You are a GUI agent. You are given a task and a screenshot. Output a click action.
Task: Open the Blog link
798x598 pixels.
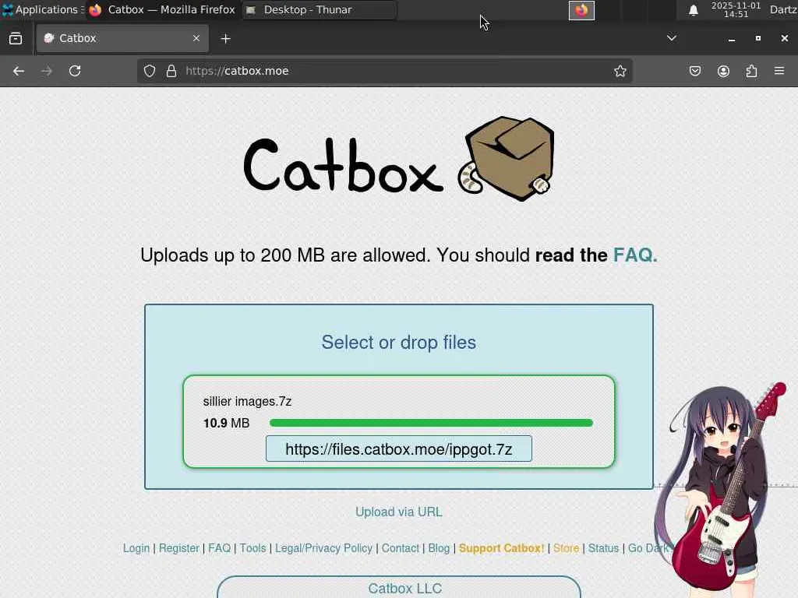pyautogui.click(x=439, y=548)
